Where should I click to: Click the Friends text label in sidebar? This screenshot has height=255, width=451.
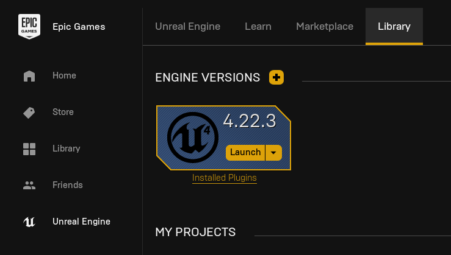[67, 185]
